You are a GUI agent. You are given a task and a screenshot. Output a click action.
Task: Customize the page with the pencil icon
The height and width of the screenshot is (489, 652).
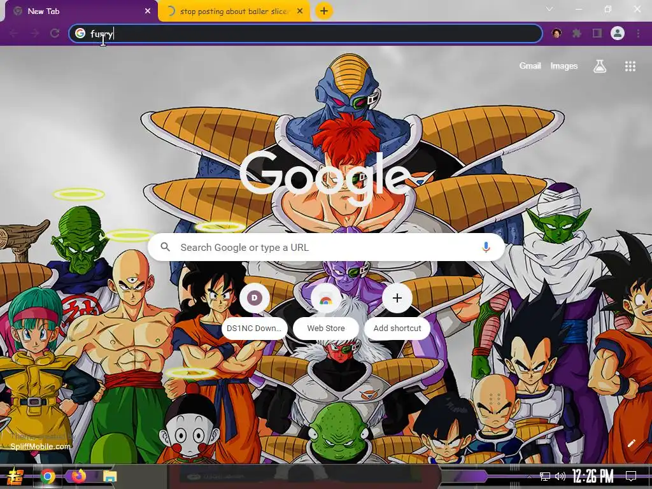[x=631, y=443]
